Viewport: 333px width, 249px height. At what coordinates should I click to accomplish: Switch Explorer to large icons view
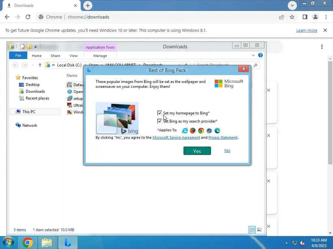coord(259,230)
